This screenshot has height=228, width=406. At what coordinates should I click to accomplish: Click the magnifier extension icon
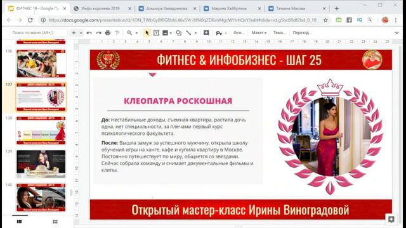pos(370,20)
